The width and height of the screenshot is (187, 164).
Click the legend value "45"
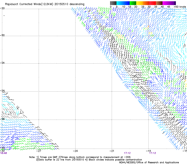click(169, 7)
